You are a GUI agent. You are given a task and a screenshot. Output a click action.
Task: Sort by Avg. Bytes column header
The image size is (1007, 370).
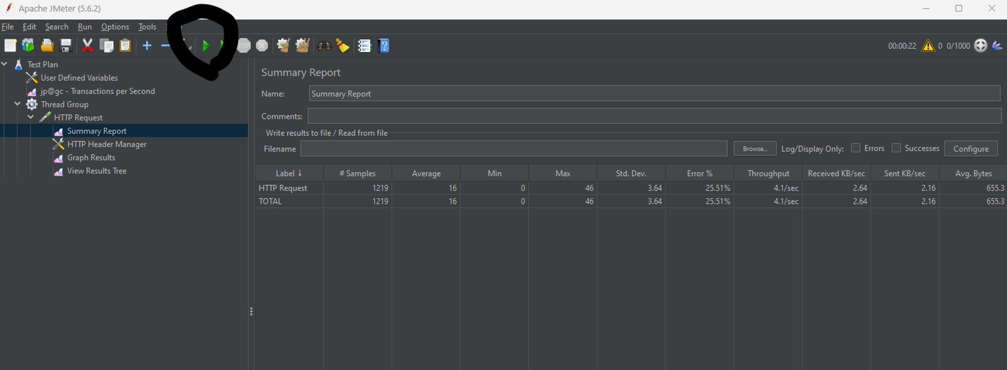click(973, 173)
